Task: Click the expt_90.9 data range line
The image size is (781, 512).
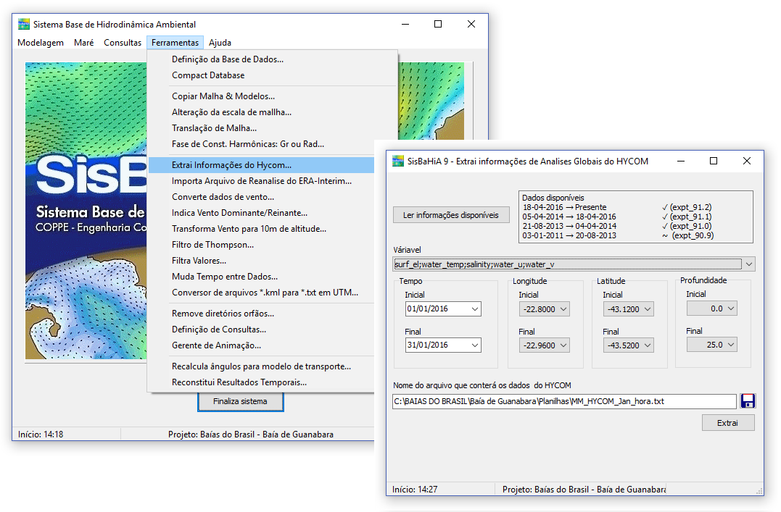Action: click(x=618, y=235)
